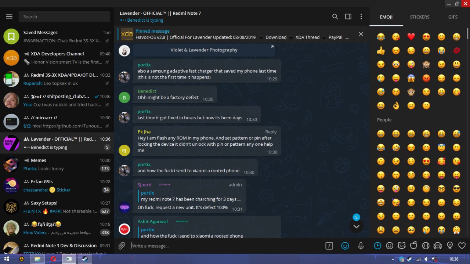Open the Redmi 3S-3X XDA/4PDA chat
This screenshot has height=264, width=470.
57,79
